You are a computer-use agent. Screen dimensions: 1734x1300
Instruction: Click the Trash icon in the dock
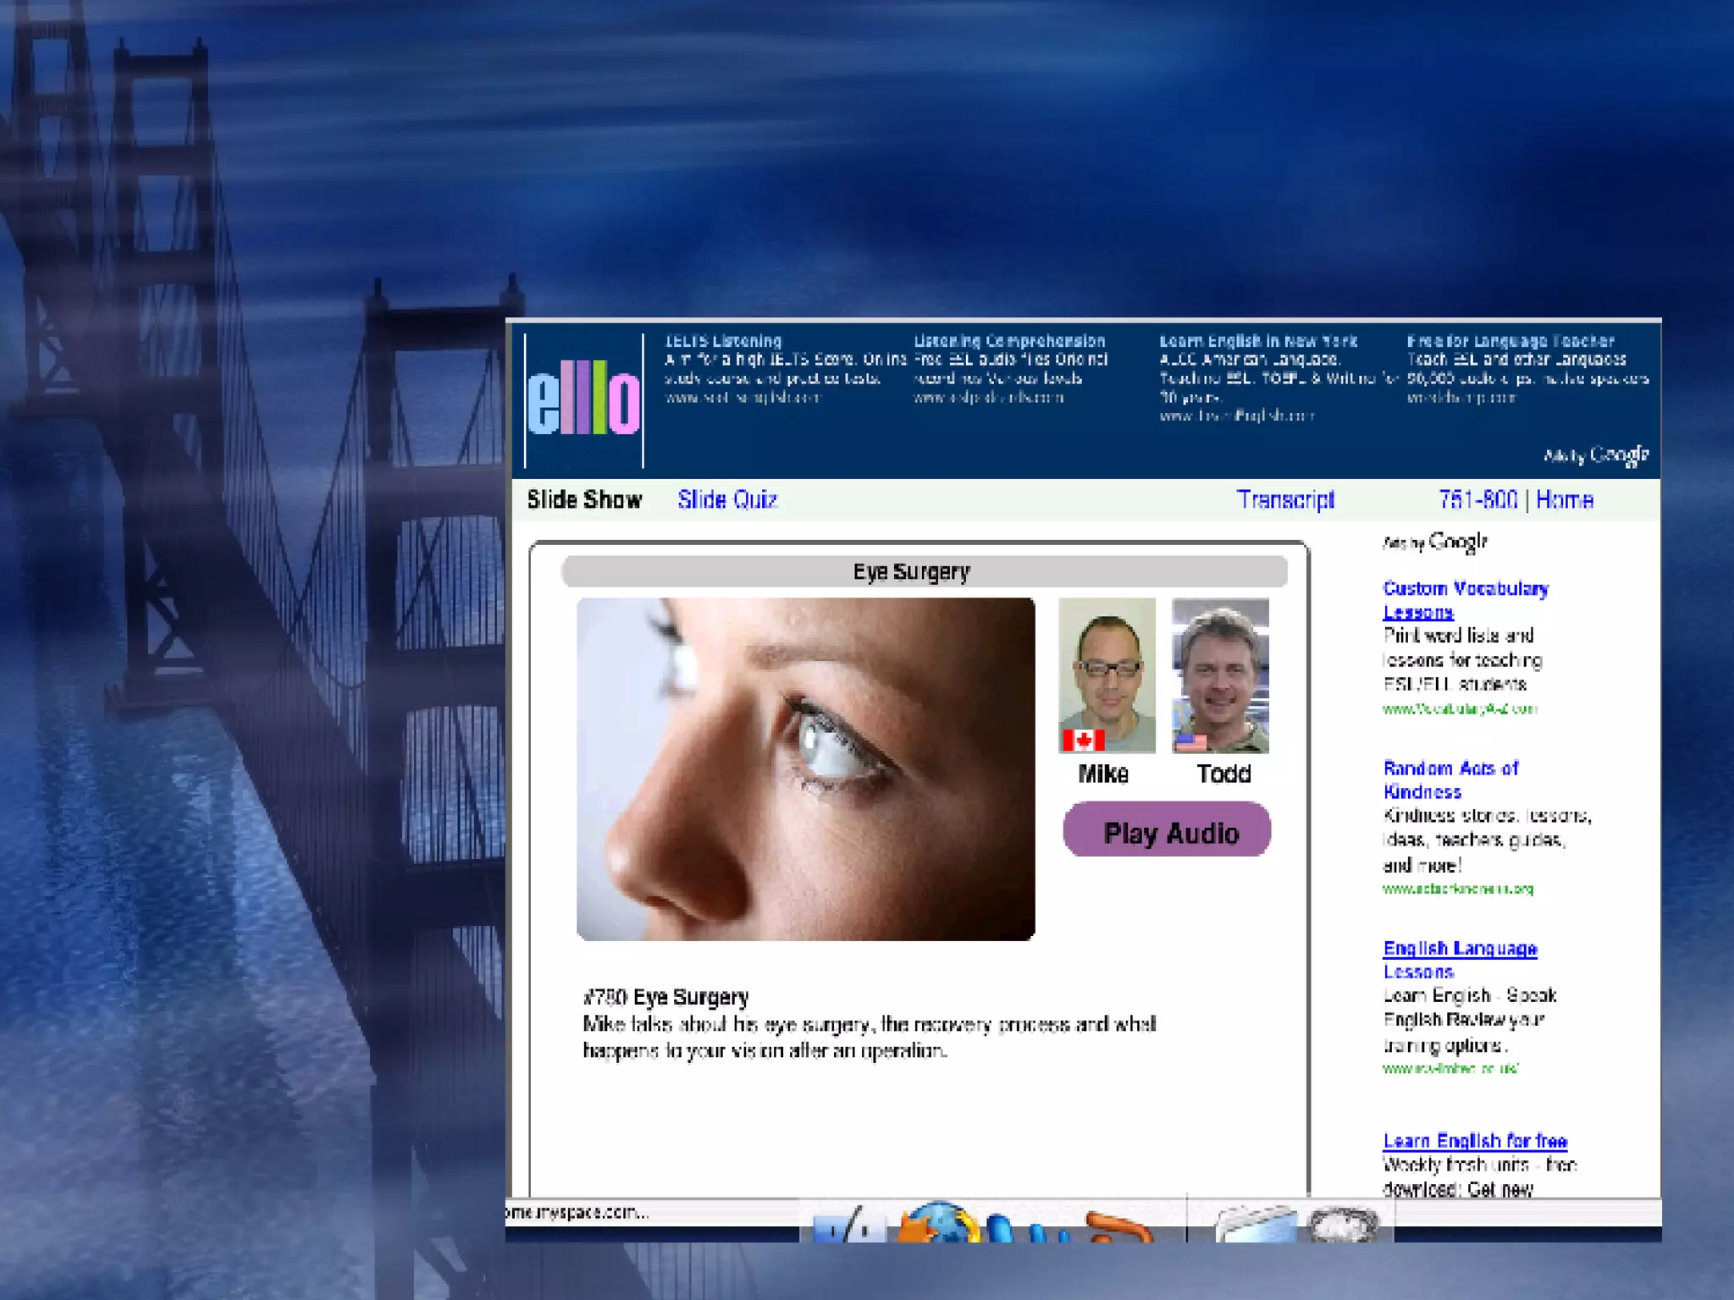click(x=1345, y=1227)
